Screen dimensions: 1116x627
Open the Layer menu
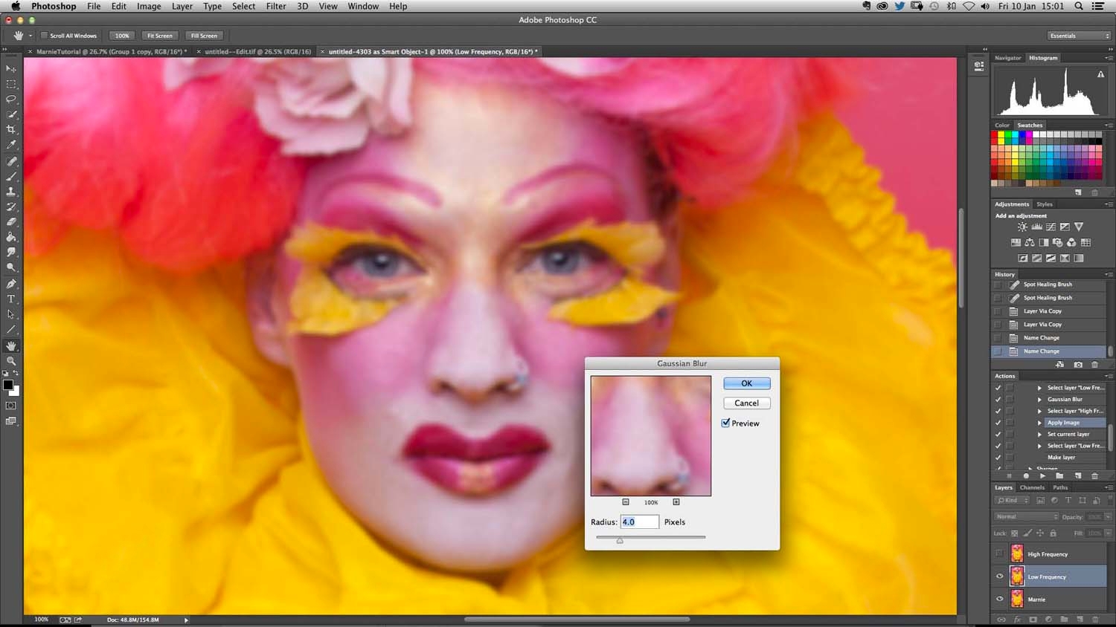click(182, 6)
